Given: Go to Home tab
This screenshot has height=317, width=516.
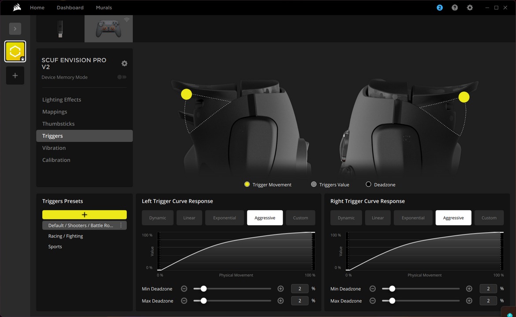Looking at the screenshot, I should coord(37,8).
